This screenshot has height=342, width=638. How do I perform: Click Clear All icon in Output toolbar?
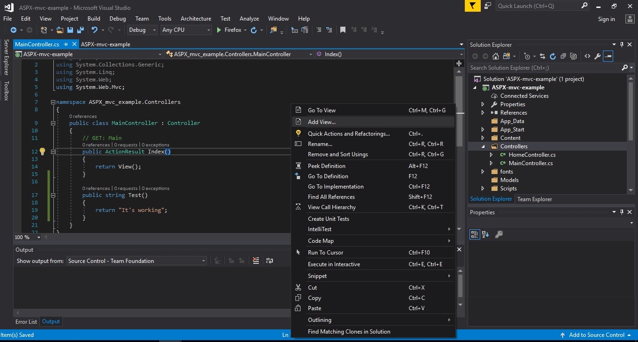tap(256, 261)
